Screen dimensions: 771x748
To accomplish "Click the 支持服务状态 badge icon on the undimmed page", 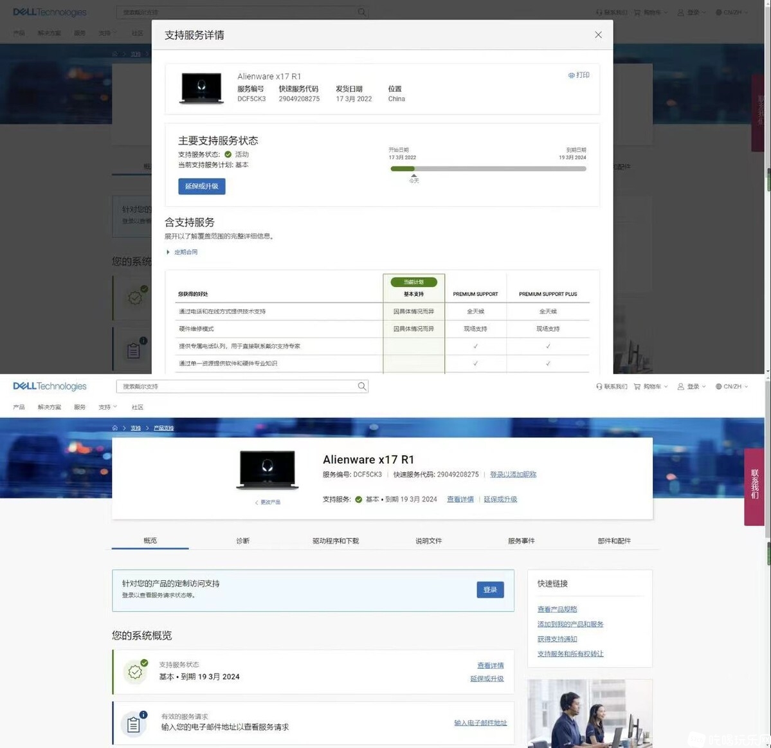I will (x=136, y=671).
